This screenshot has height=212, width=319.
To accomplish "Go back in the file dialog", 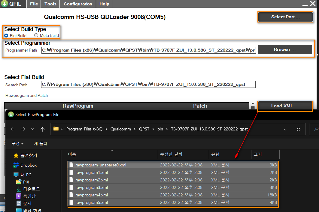I will pyautogui.click(x=12, y=129).
